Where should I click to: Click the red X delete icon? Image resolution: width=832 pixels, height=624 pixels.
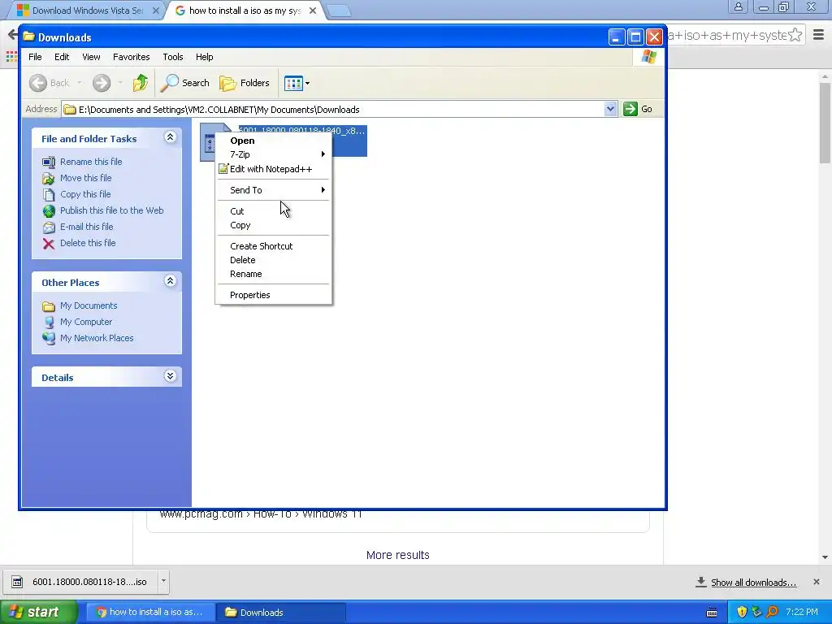[48, 244]
